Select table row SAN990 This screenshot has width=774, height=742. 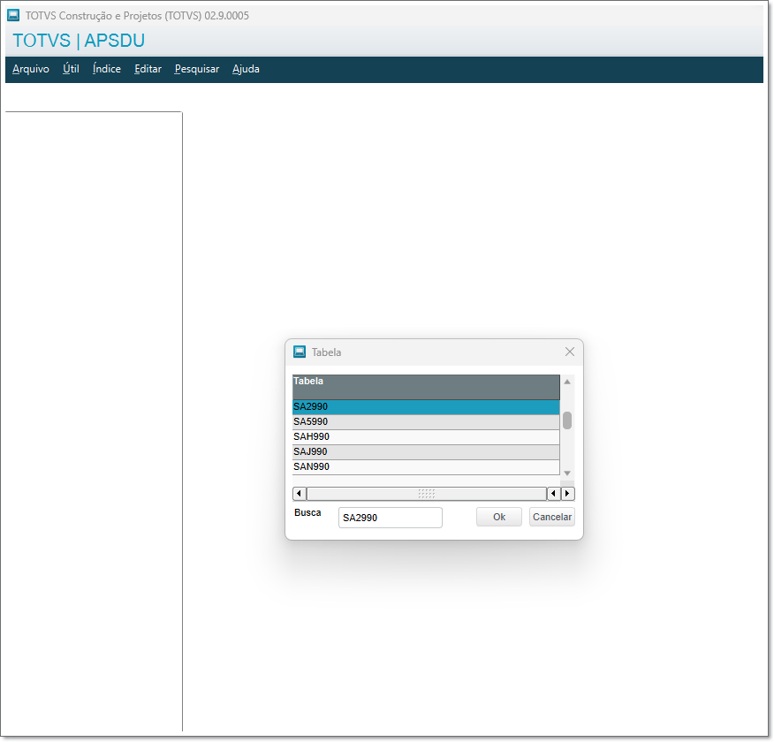[426, 466]
